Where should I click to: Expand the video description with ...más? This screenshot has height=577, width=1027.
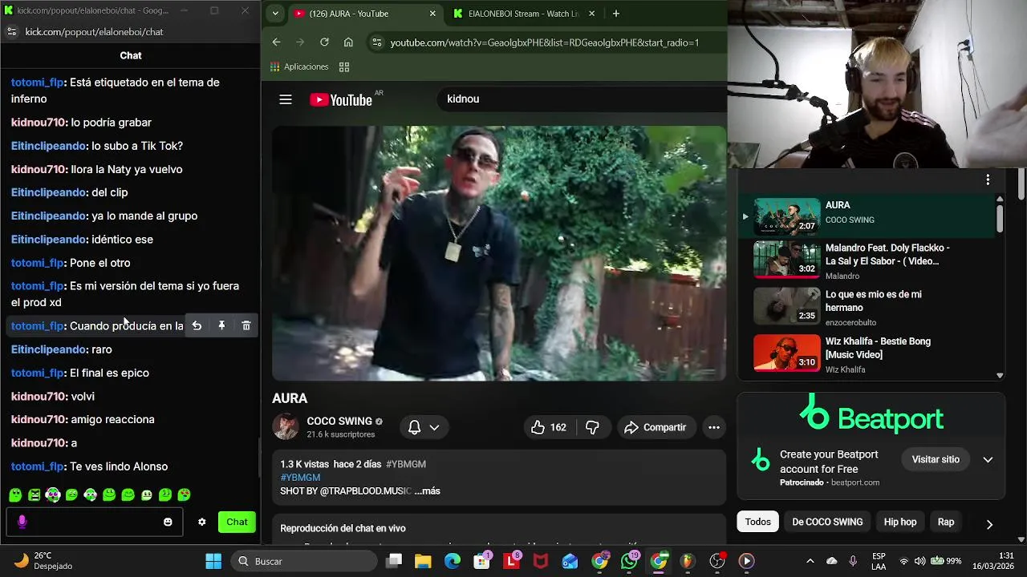pyautogui.click(x=427, y=490)
